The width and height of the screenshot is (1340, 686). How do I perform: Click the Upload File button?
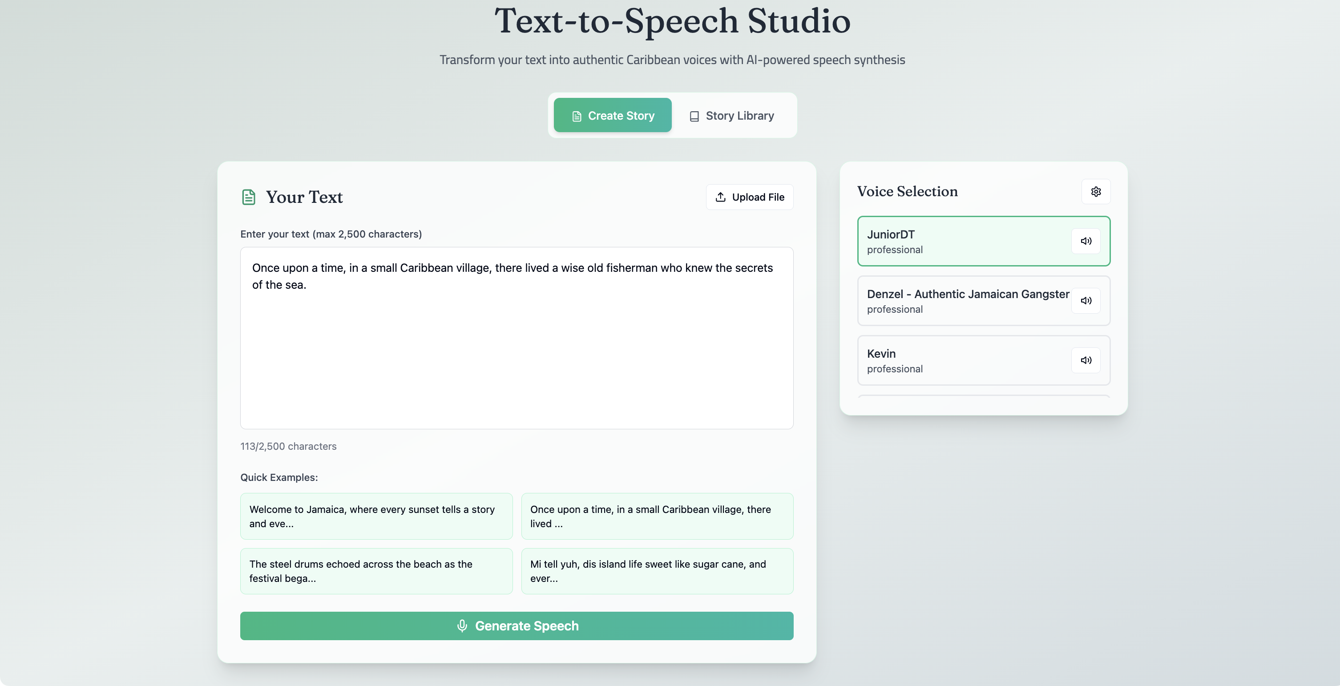[749, 197]
